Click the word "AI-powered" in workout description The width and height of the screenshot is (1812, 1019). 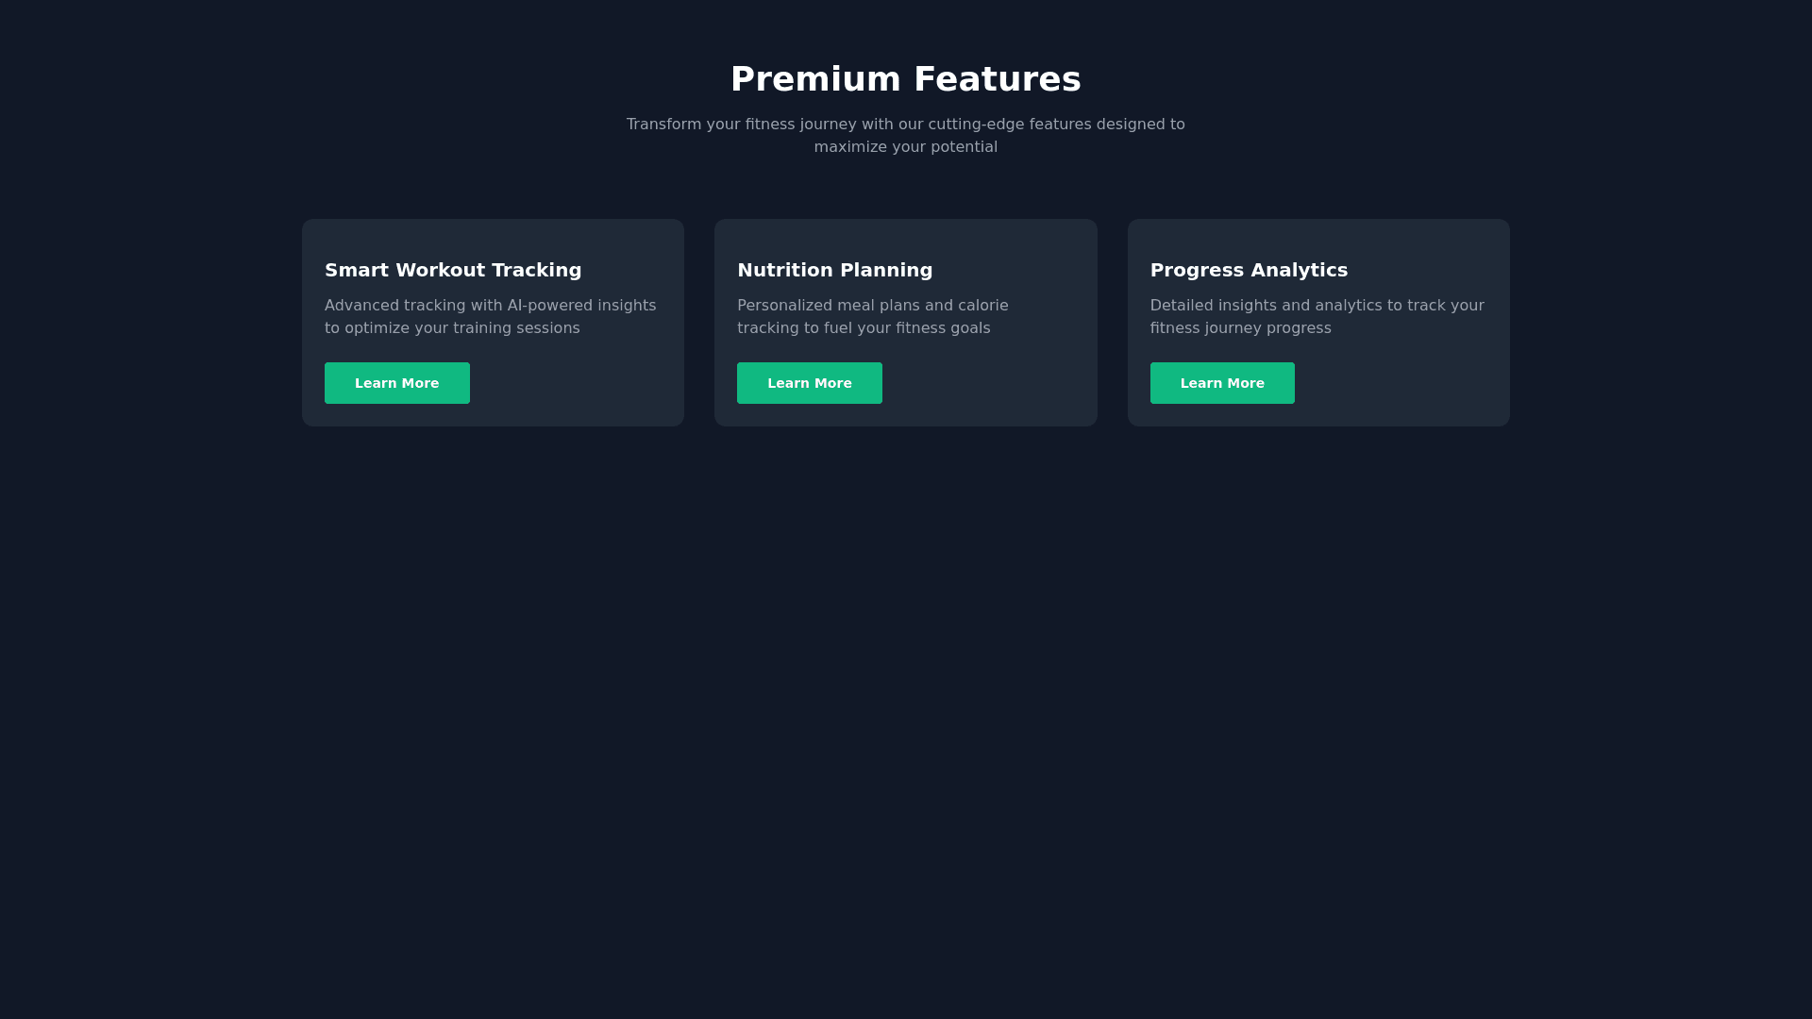coord(549,306)
